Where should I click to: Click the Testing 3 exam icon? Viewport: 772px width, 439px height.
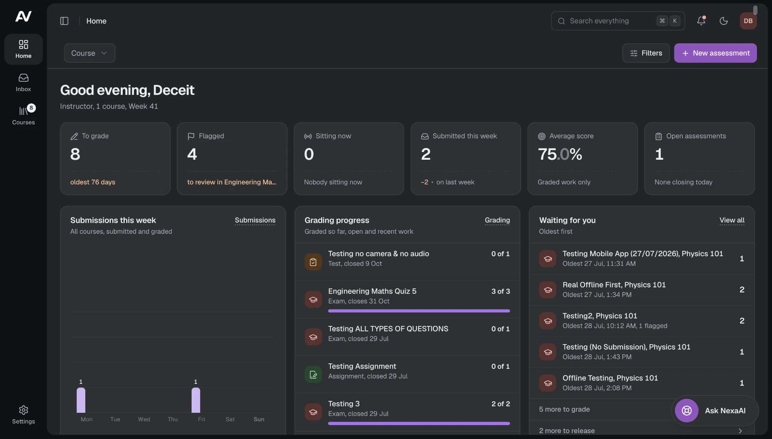click(x=313, y=412)
